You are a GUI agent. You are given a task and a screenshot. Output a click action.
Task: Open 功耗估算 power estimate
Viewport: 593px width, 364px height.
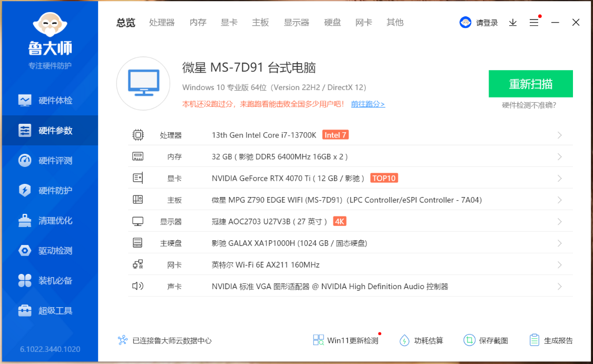point(421,341)
